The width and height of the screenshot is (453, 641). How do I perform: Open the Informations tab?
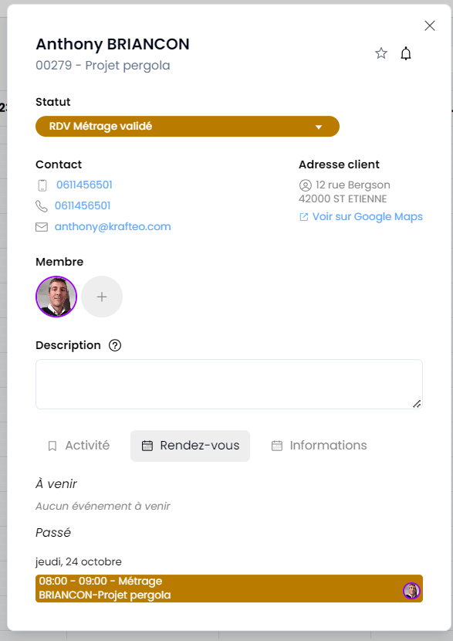(319, 446)
